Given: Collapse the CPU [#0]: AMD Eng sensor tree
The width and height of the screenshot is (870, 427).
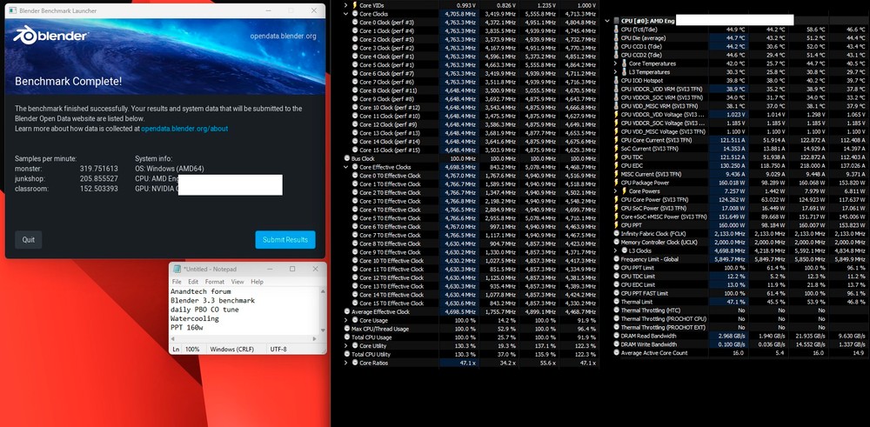Looking at the screenshot, I should (607, 21).
